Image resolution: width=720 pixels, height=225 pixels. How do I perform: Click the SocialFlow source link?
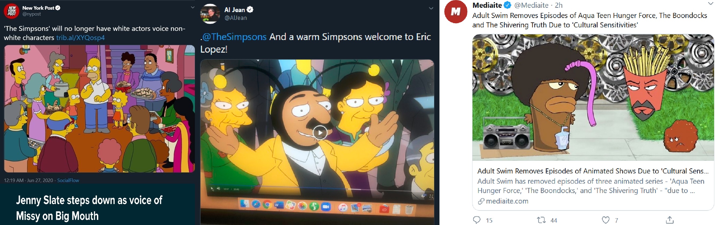68,180
